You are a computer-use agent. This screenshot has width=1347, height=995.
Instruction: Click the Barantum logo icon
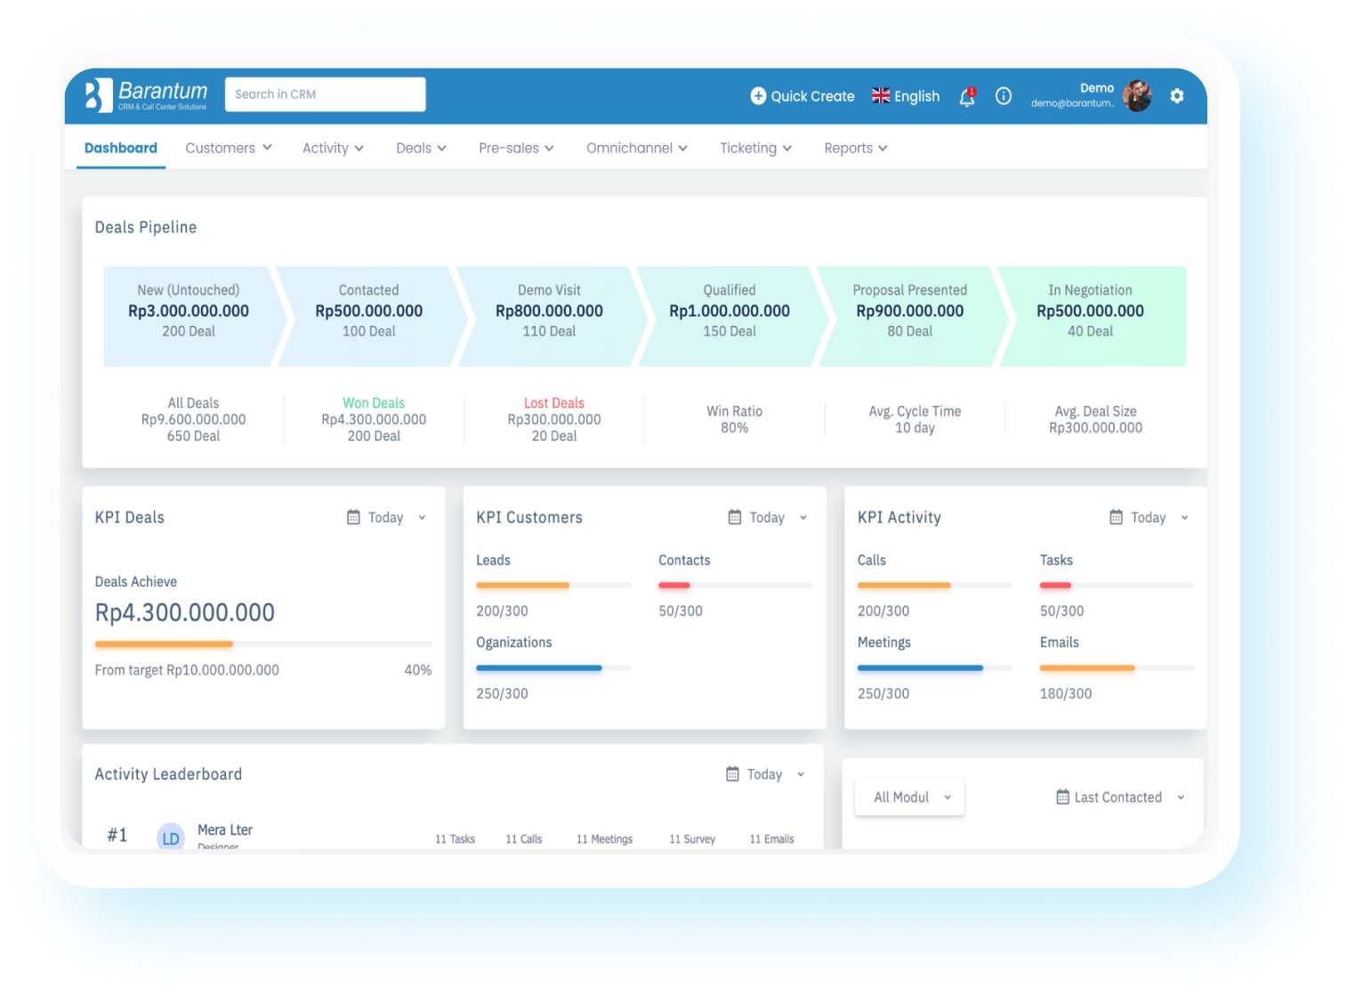98,95
